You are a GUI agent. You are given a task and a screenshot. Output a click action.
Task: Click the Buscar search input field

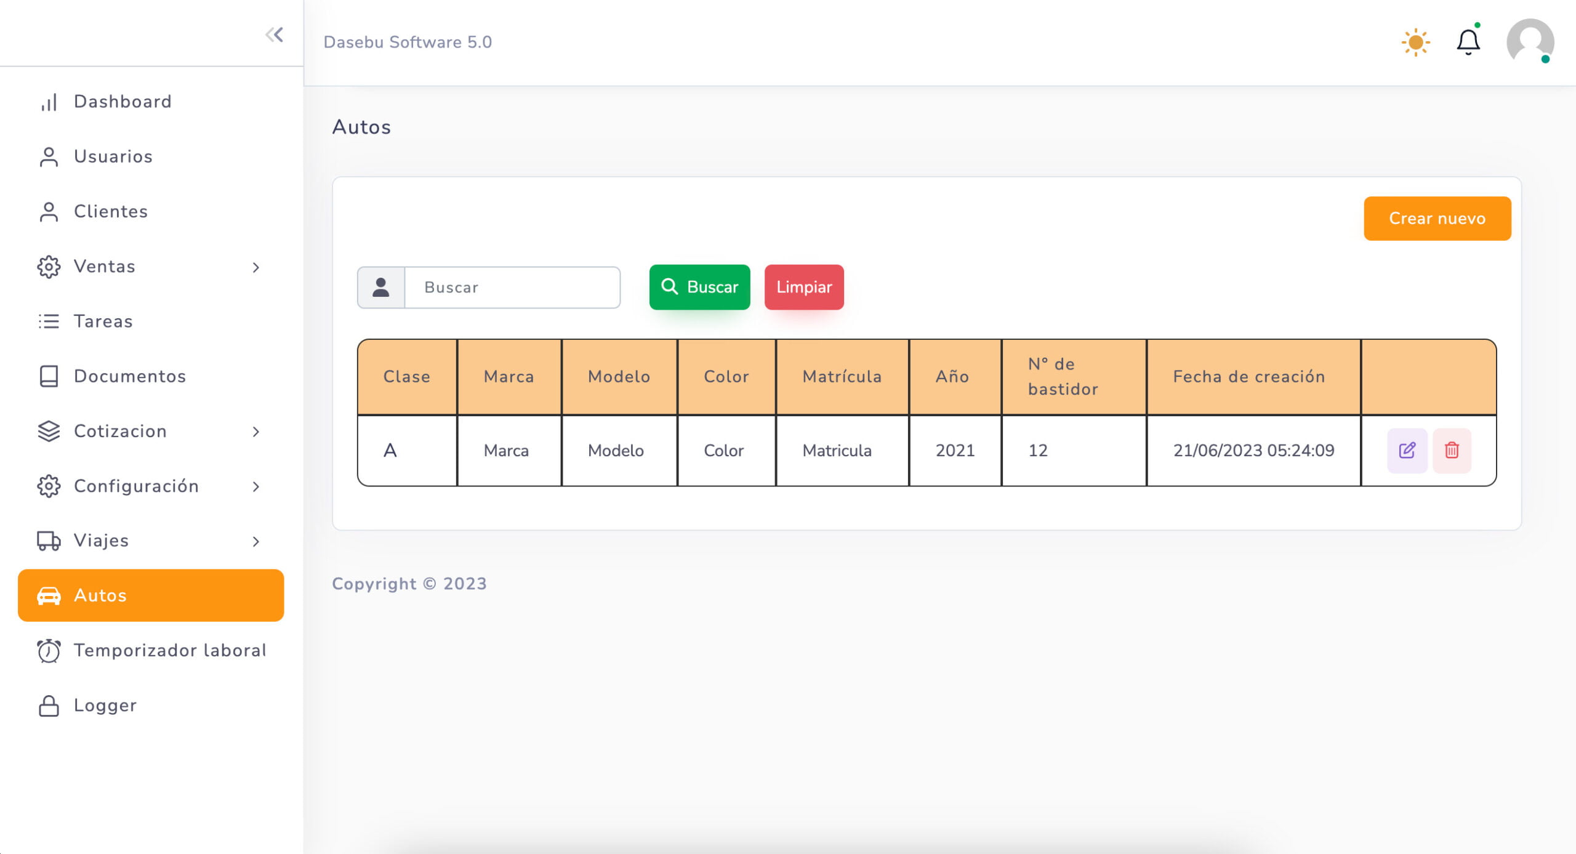512,287
